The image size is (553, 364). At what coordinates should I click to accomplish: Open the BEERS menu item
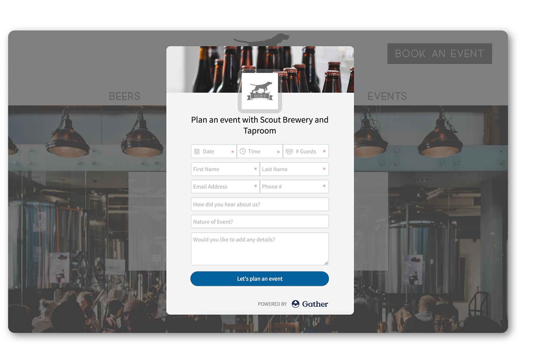click(124, 96)
